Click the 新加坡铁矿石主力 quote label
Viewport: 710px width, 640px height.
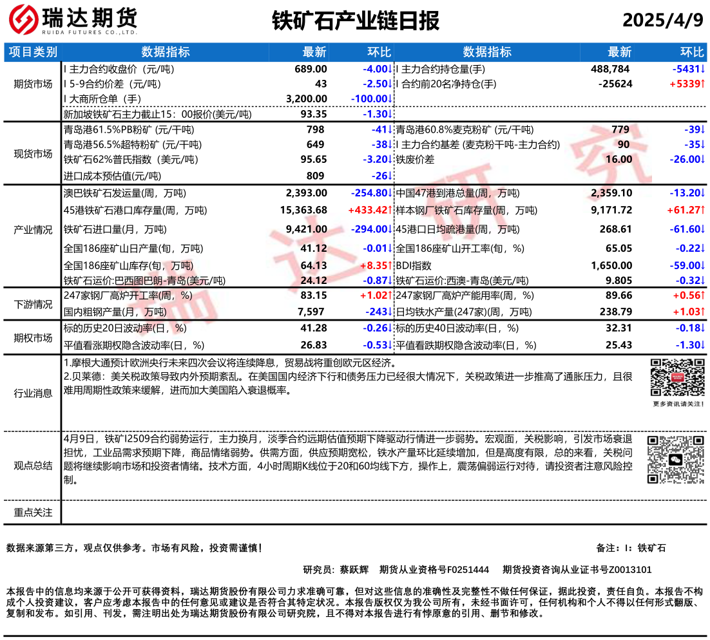[x=158, y=114]
